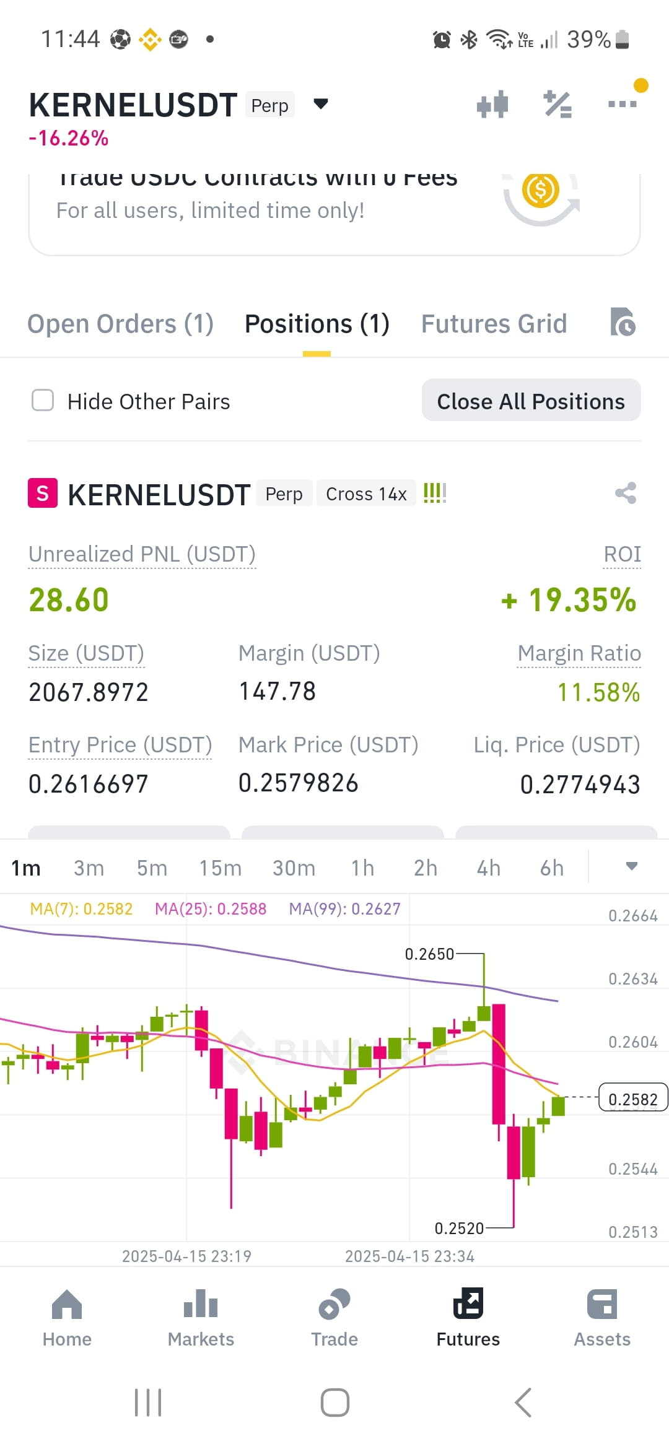
Task: Tap the Margin (USDT) value 147.78
Action: point(278,692)
